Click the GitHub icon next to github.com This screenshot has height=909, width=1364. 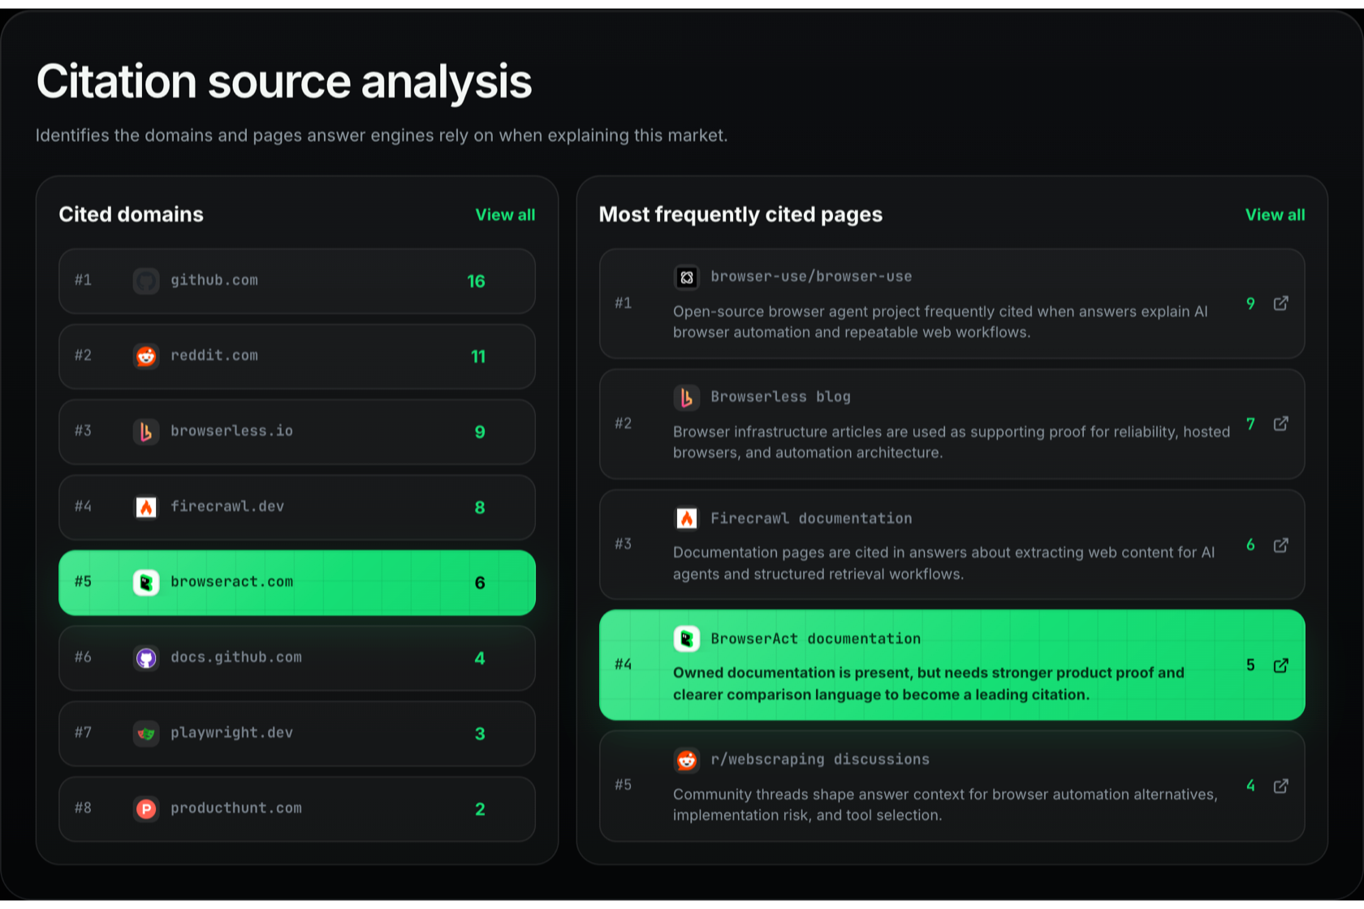146,281
